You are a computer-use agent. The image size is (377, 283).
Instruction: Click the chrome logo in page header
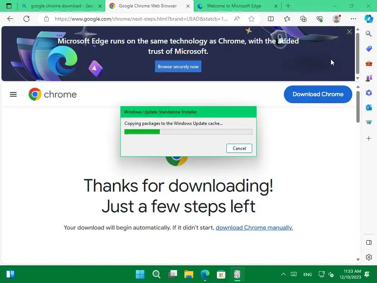click(52, 94)
